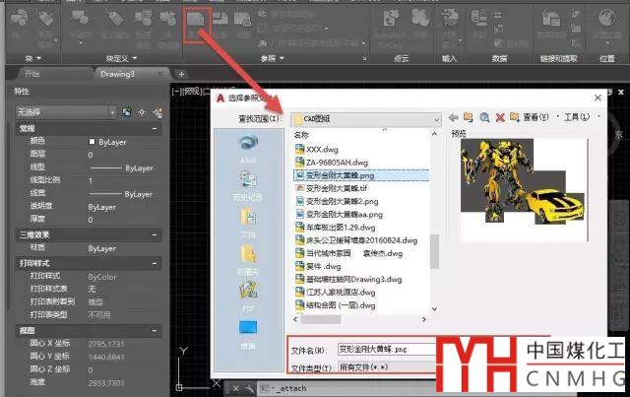
Task: Click the red delete X in dialog toolbar
Action: click(x=500, y=118)
